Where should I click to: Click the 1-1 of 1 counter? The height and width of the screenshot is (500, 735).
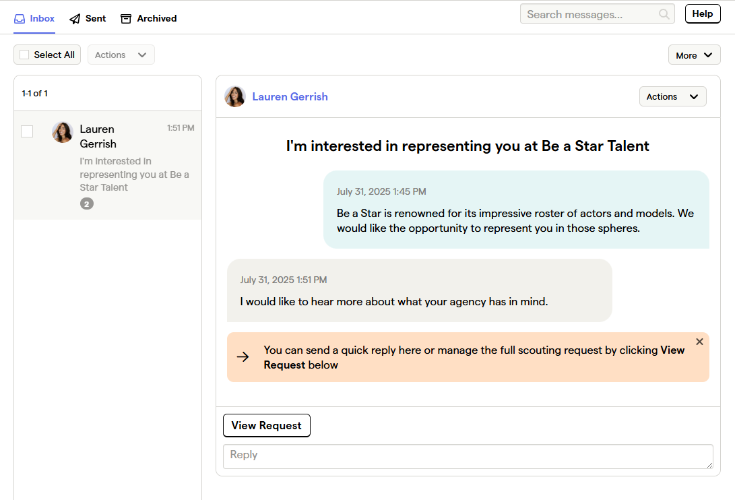(x=34, y=94)
